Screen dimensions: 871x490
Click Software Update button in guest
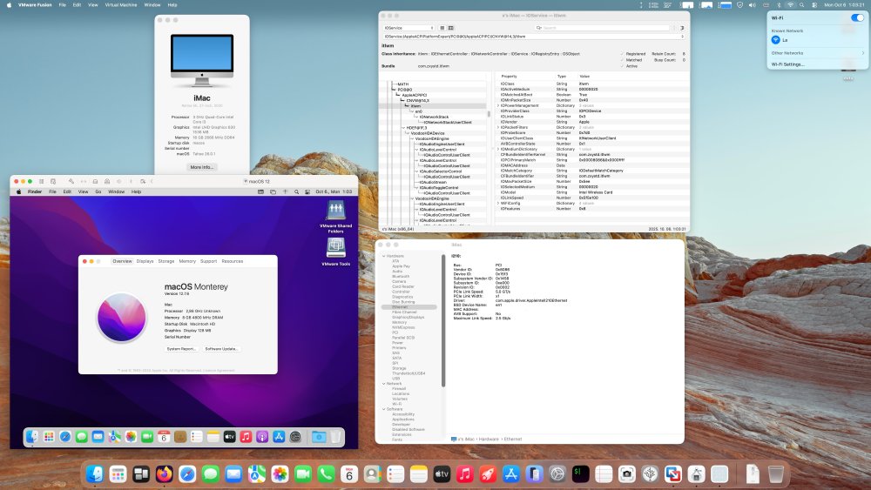[221, 348]
